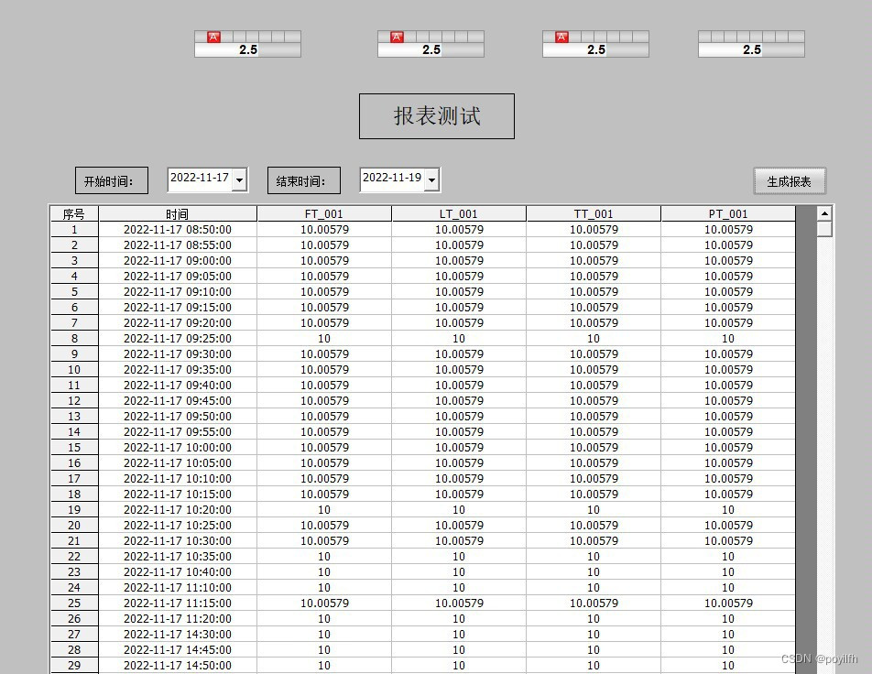The height and width of the screenshot is (674, 872).
Task: Select the LT_001 value 10 in row 19
Action: click(459, 509)
